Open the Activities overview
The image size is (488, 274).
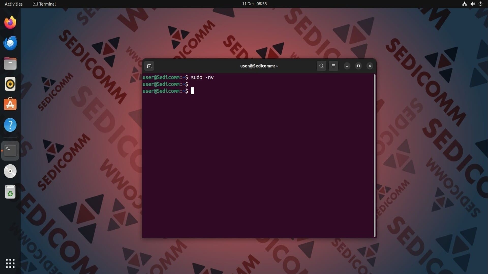pyautogui.click(x=14, y=4)
